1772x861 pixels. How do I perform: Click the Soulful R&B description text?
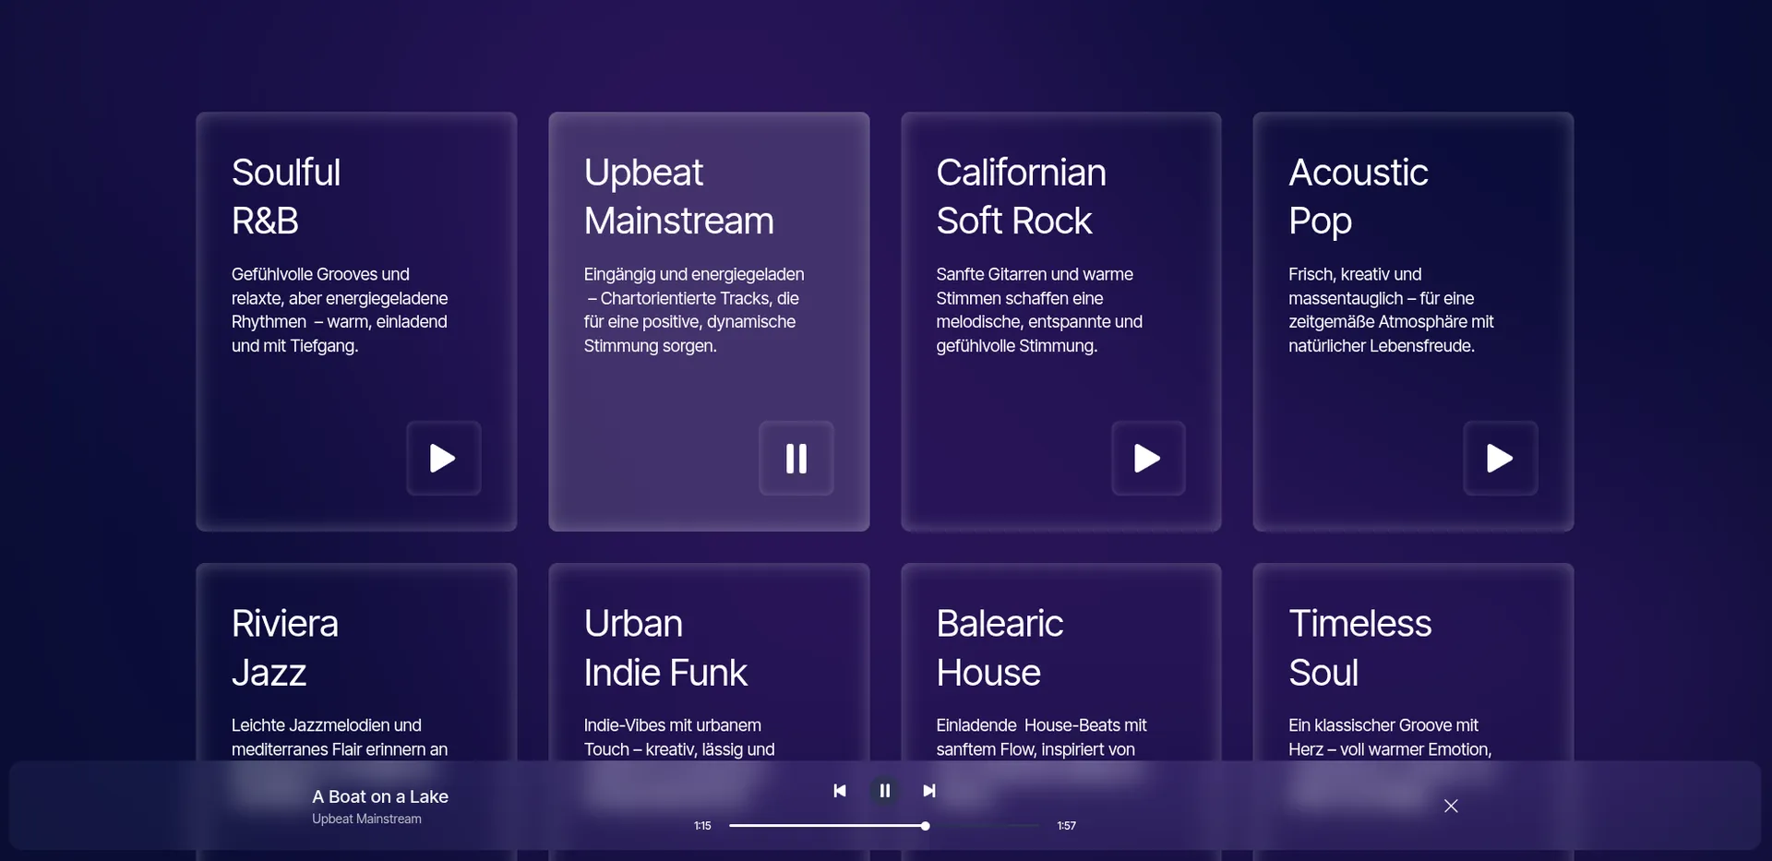coord(340,310)
